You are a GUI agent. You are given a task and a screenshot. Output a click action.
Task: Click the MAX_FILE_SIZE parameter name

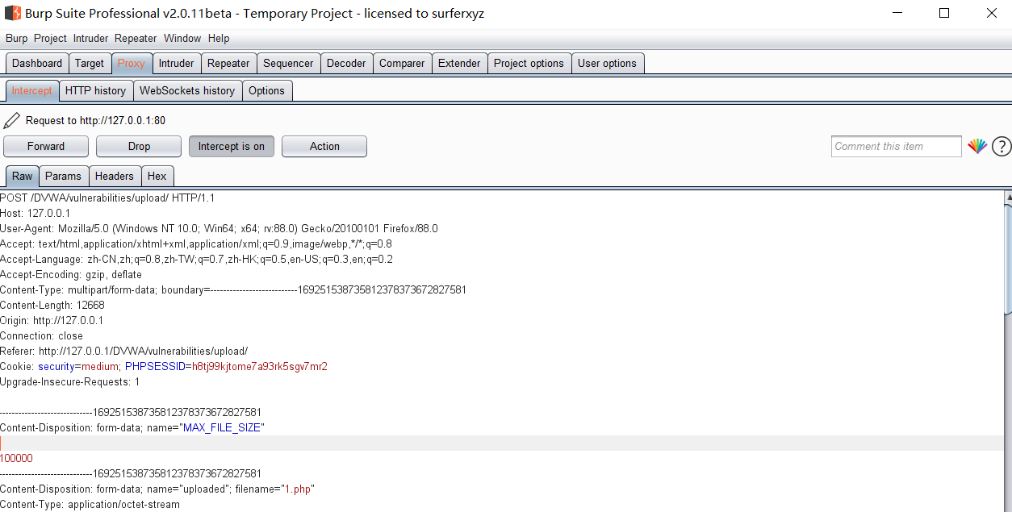222,428
